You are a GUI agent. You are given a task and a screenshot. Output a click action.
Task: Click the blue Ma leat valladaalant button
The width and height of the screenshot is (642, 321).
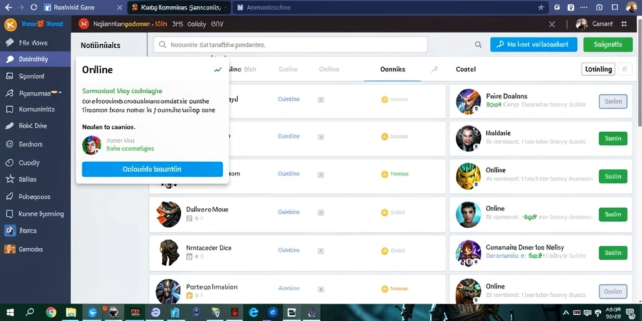pyautogui.click(x=534, y=45)
